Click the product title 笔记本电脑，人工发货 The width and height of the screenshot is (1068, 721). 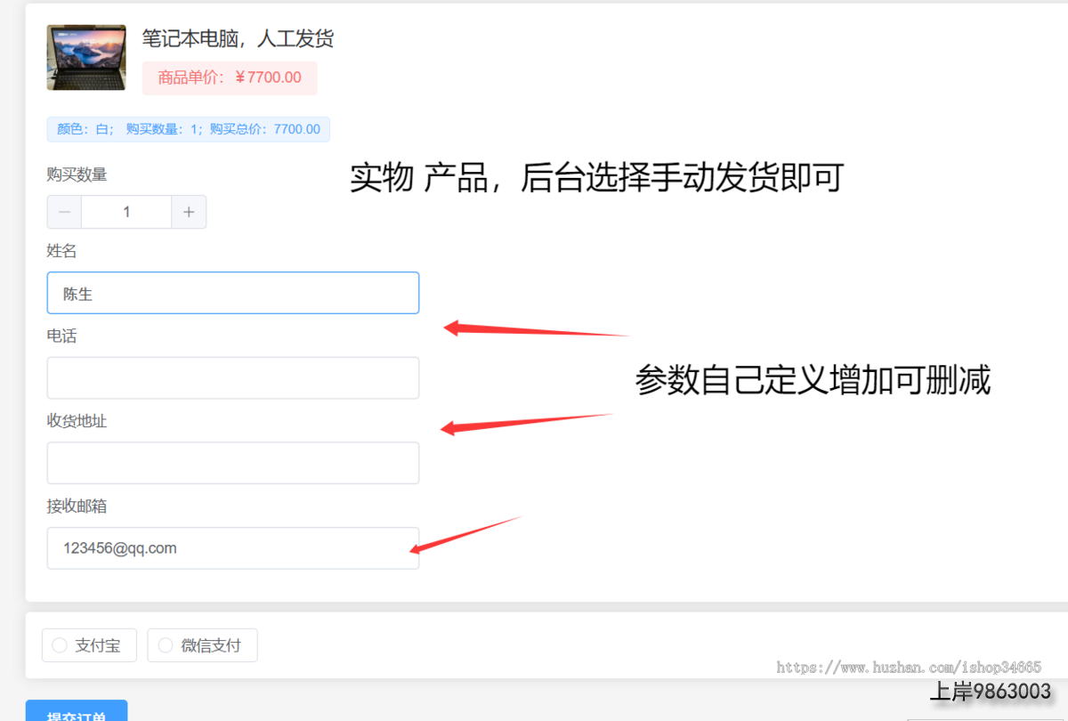pyautogui.click(x=238, y=39)
